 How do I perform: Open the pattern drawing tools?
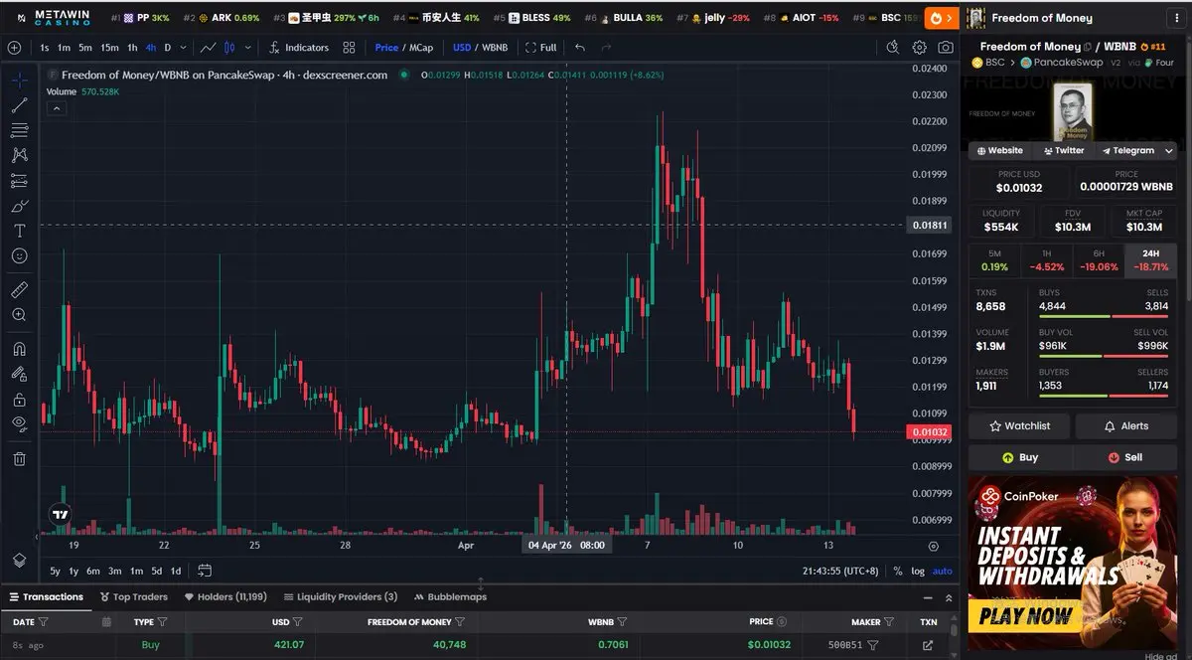click(x=19, y=155)
